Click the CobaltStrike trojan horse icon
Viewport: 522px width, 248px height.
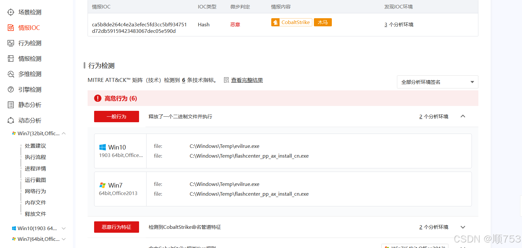point(275,22)
